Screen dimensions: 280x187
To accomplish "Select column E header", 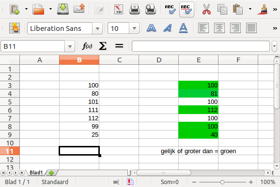I will point(198,60).
